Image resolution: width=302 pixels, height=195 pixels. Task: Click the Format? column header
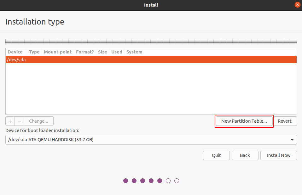[85, 52]
